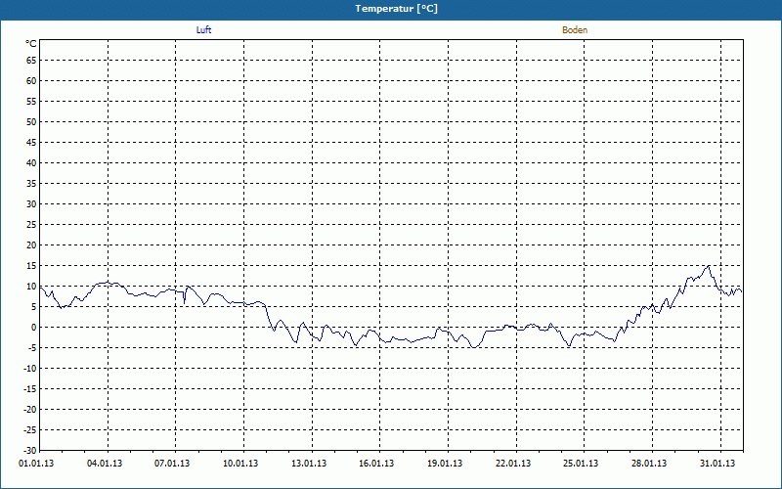Click the -5 y-axis label

point(31,348)
